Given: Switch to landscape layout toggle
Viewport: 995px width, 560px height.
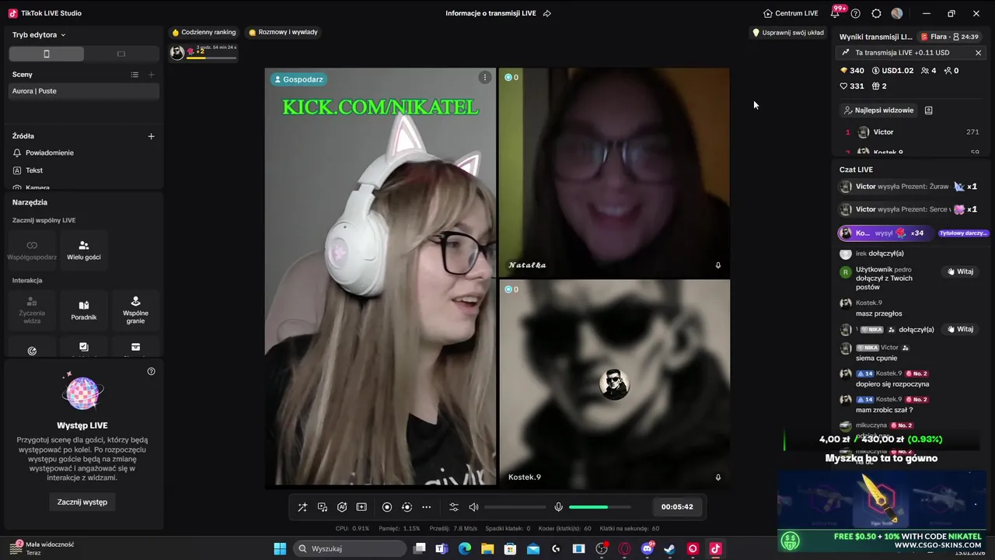Looking at the screenshot, I should coord(121,54).
